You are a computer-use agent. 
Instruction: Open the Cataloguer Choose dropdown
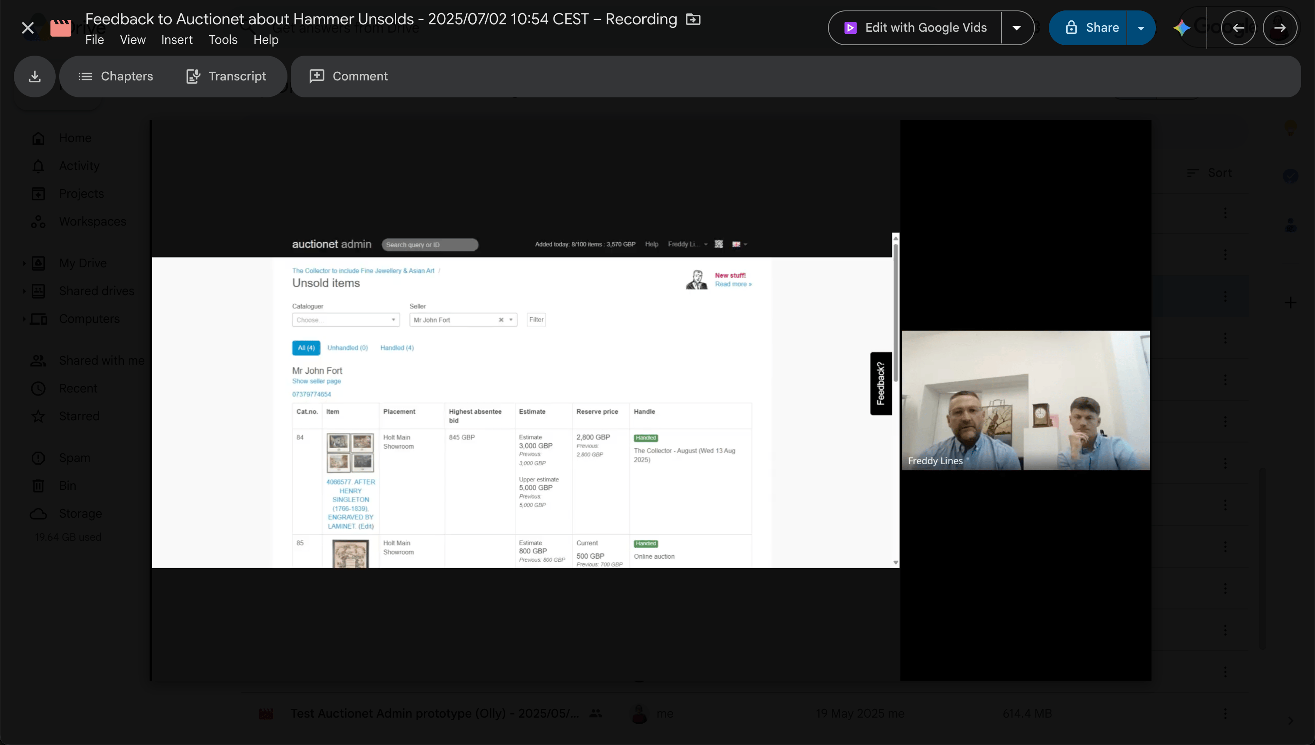346,320
